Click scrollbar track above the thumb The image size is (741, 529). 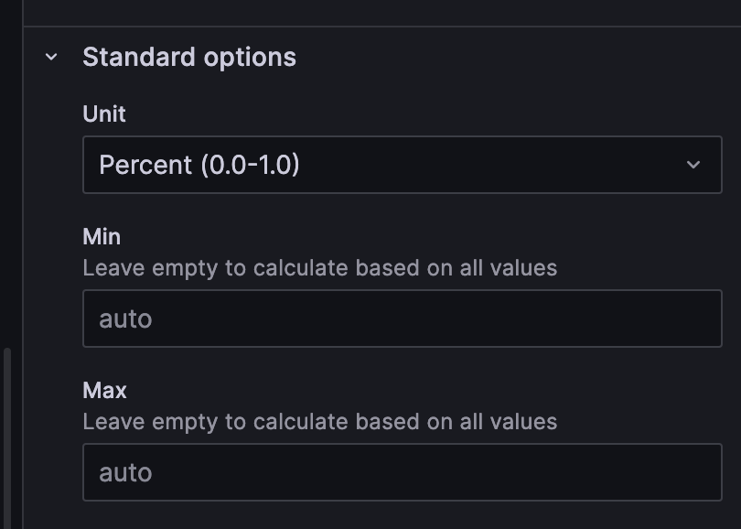(7, 183)
